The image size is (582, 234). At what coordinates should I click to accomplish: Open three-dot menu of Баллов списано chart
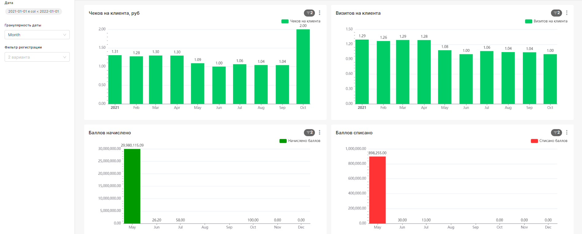point(567,132)
